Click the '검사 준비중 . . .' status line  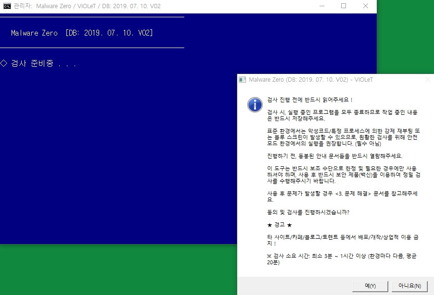(38, 63)
